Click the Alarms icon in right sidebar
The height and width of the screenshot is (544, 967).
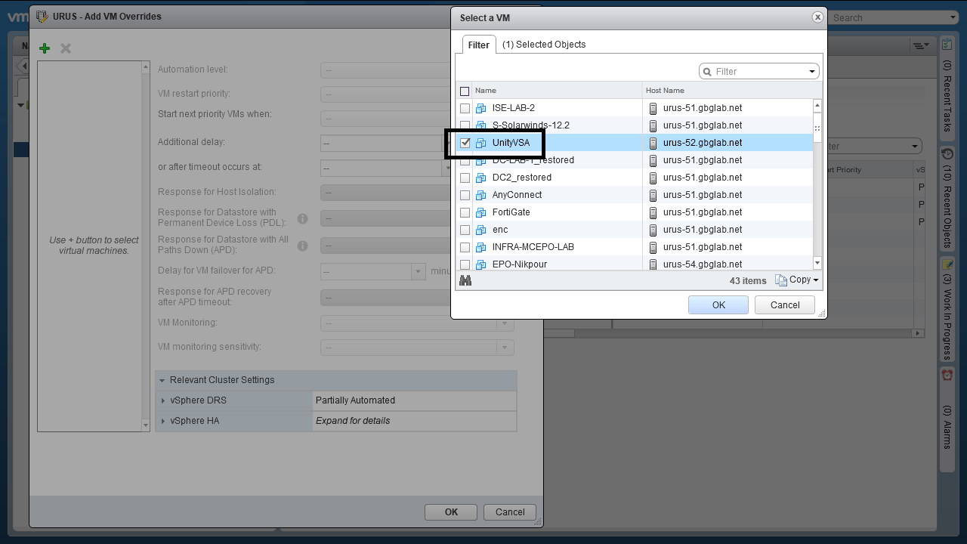(947, 375)
